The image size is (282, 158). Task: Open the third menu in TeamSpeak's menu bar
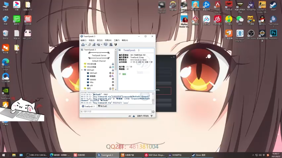(100, 40)
